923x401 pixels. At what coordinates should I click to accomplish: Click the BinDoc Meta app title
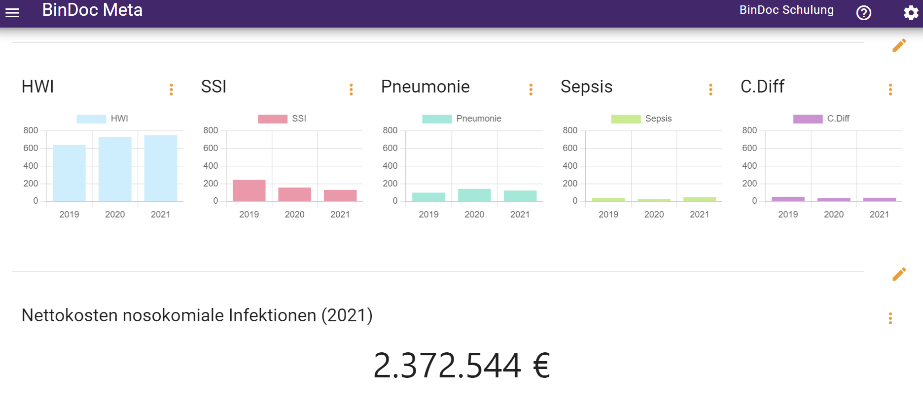92,10
